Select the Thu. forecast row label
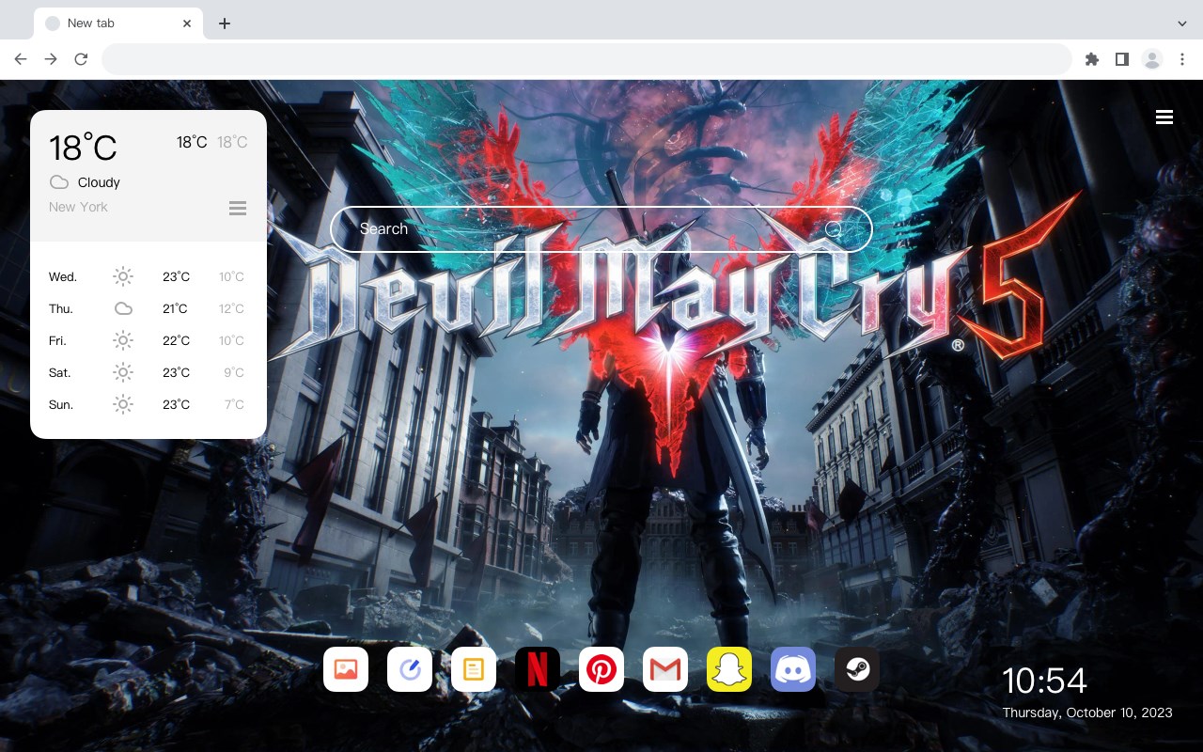 pos(61,308)
